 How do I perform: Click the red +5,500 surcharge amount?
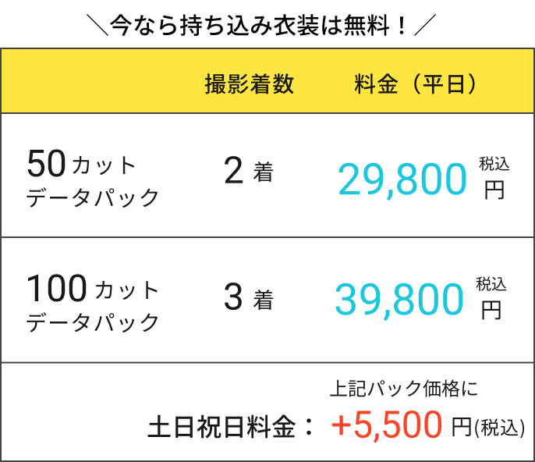click(x=387, y=425)
